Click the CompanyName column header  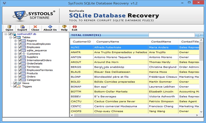pos(121,42)
